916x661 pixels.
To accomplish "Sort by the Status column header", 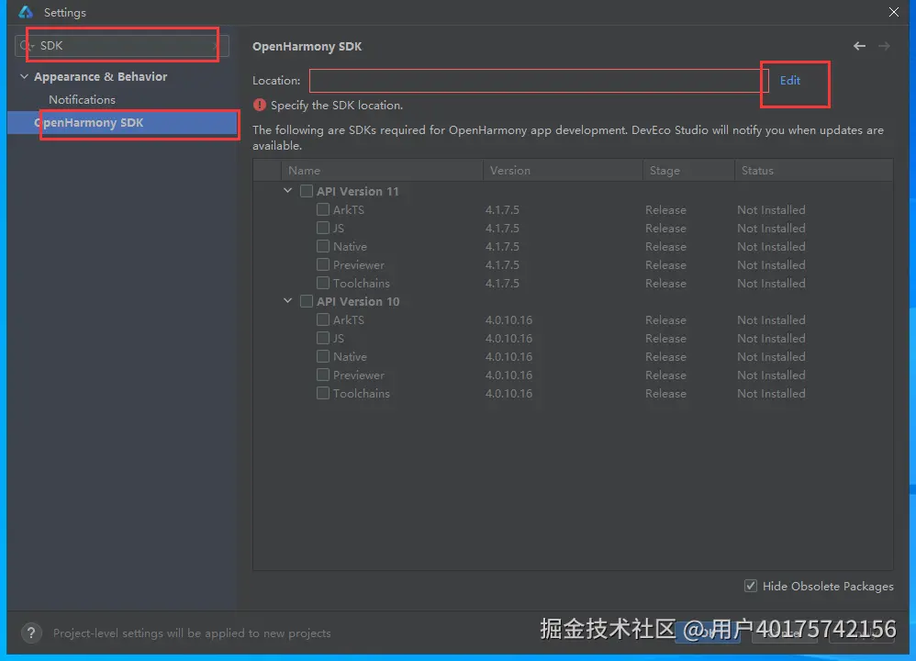I will (814, 170).
